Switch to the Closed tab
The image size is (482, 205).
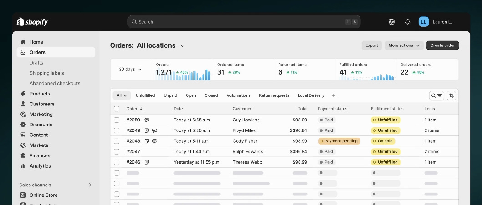click(211, 95)
